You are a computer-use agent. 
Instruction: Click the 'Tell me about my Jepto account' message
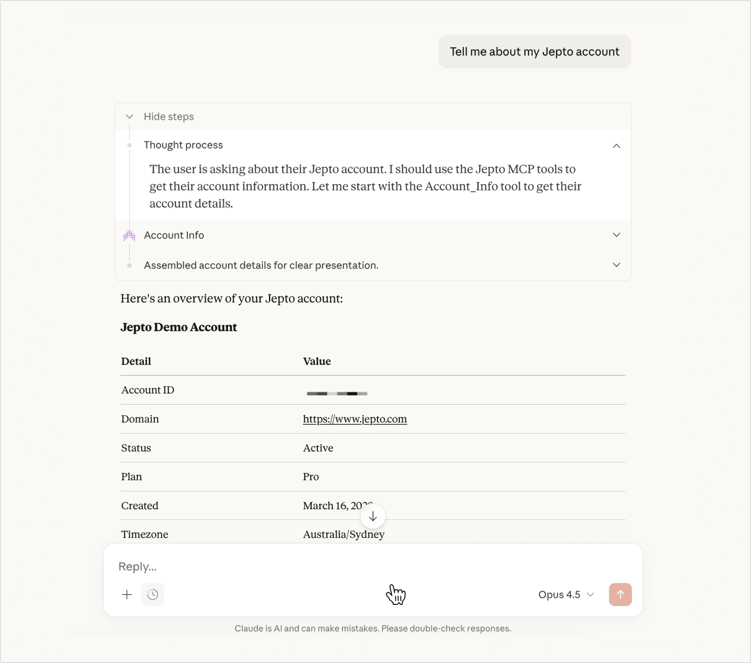tap(535, 52)
